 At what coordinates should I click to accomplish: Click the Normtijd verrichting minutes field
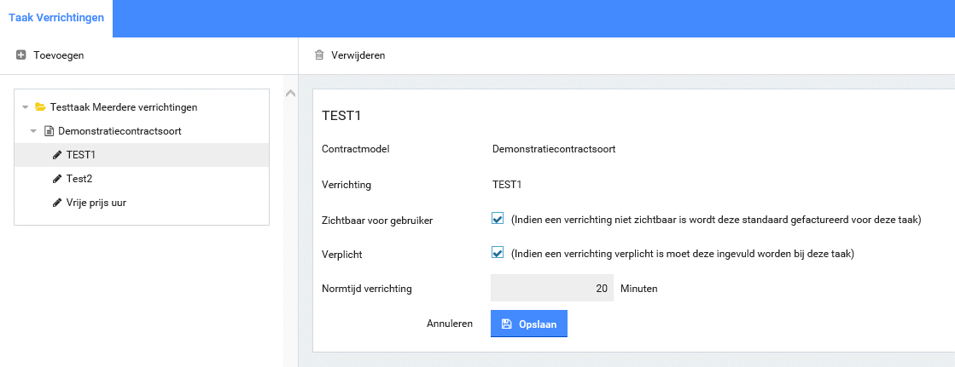coord(551,289)
